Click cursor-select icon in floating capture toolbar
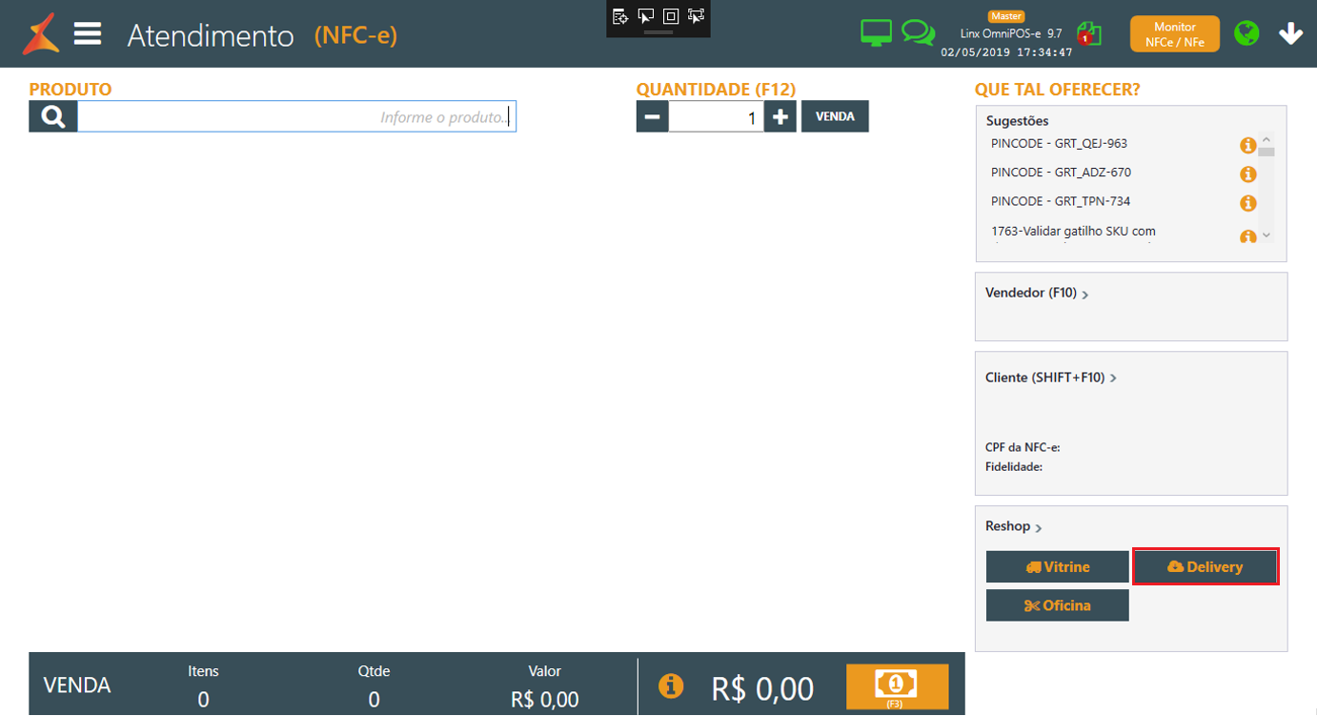The image size is (1317, 716). 645,16
